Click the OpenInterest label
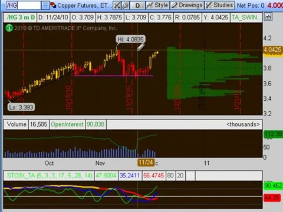This screenshot has width=283, height=212. [x=67, y=124]
